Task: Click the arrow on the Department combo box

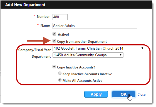Action: click(121, 55)
